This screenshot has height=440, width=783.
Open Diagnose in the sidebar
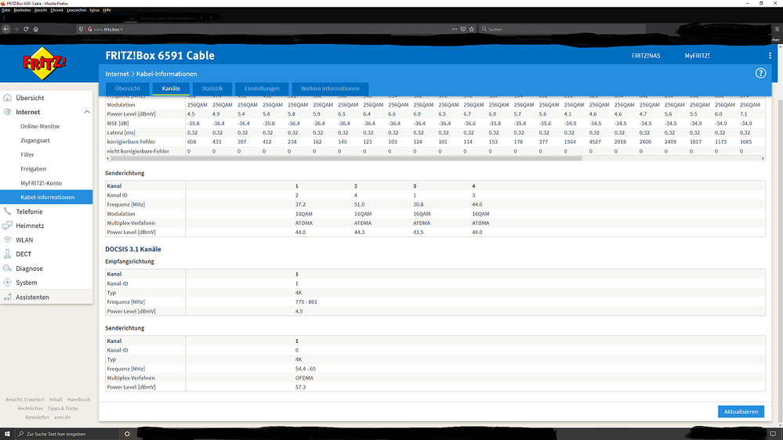pos(29,269)
